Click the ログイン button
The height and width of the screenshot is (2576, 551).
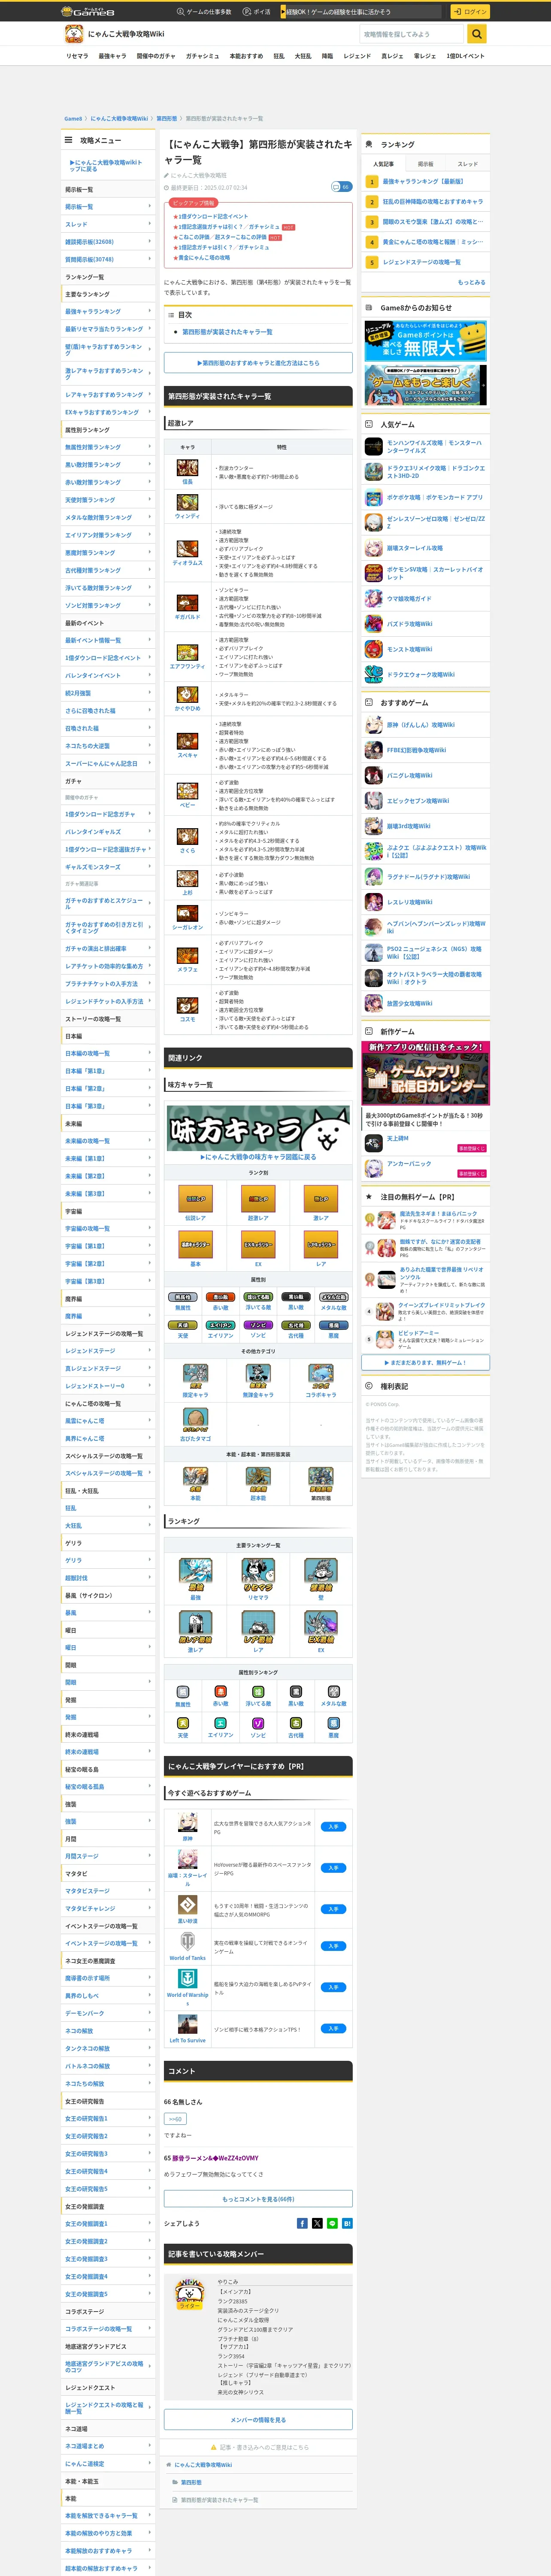(470, 12)
